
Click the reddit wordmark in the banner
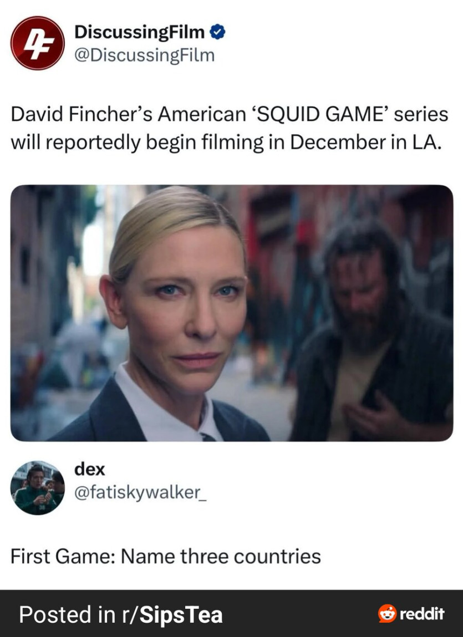(422, 613)
